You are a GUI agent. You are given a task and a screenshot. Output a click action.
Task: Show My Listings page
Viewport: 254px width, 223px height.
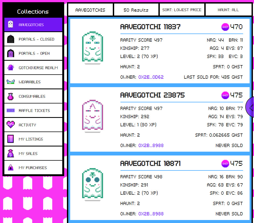[33, 139]
